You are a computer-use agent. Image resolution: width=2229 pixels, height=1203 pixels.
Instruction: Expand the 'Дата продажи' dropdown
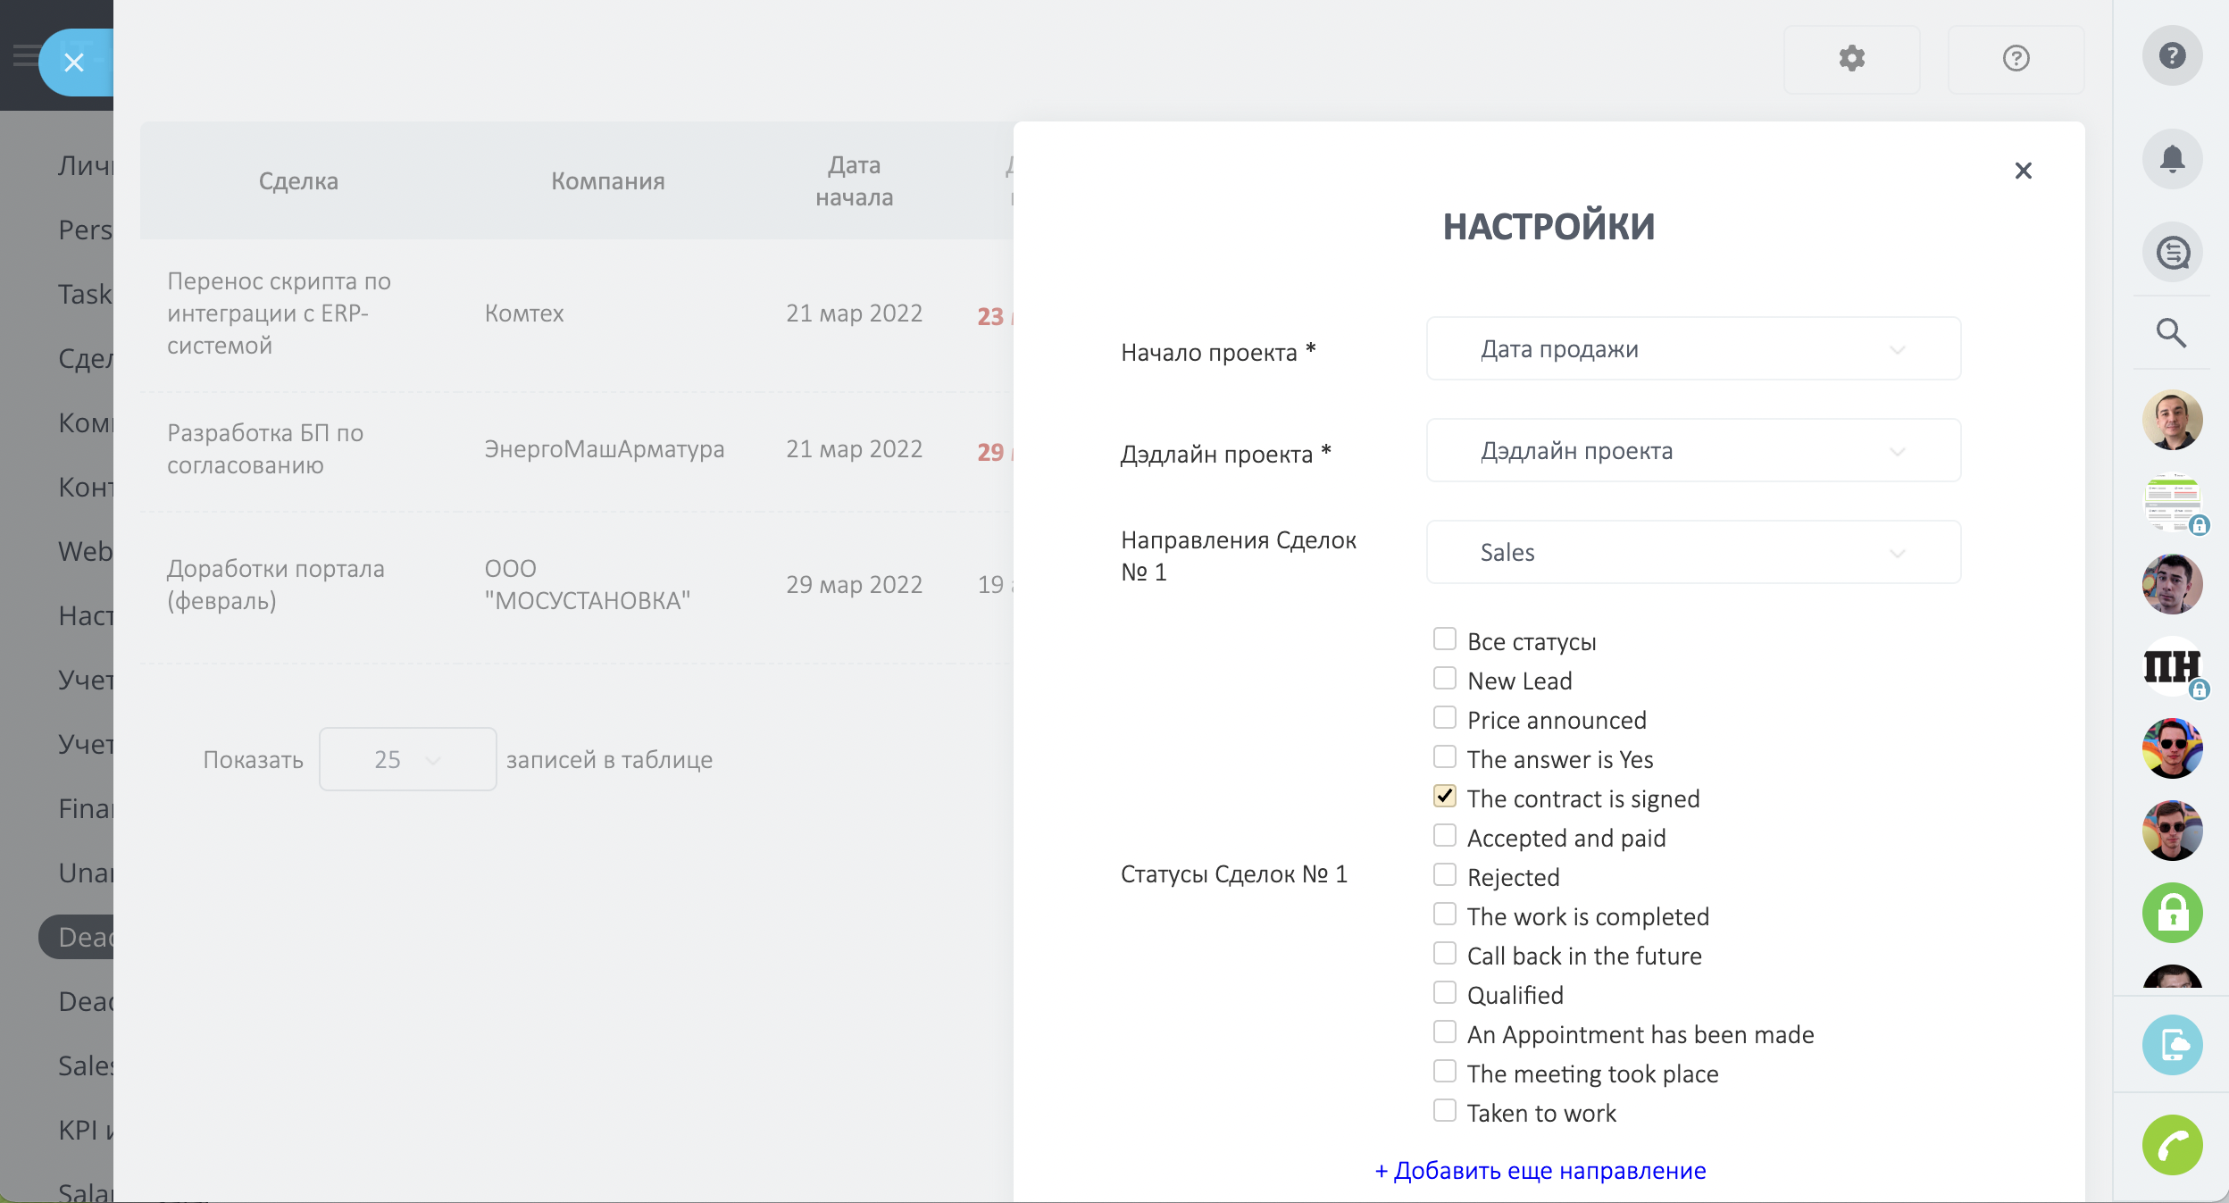point(1693,349)
